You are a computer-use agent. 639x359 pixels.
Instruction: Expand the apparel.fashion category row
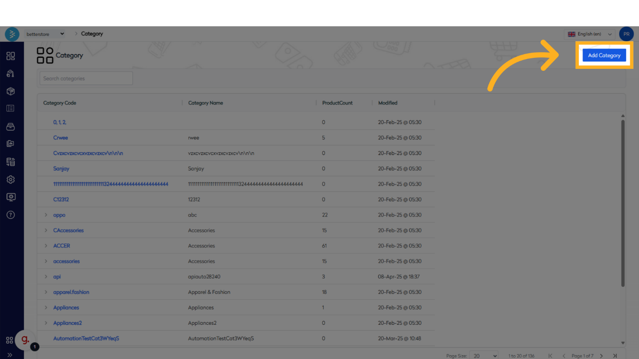tap(46, 292)
